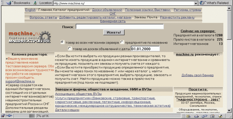Click the Главная, Каталог предприятий menu text
This screenshot has width=233, height=119.
coord(64,10)
